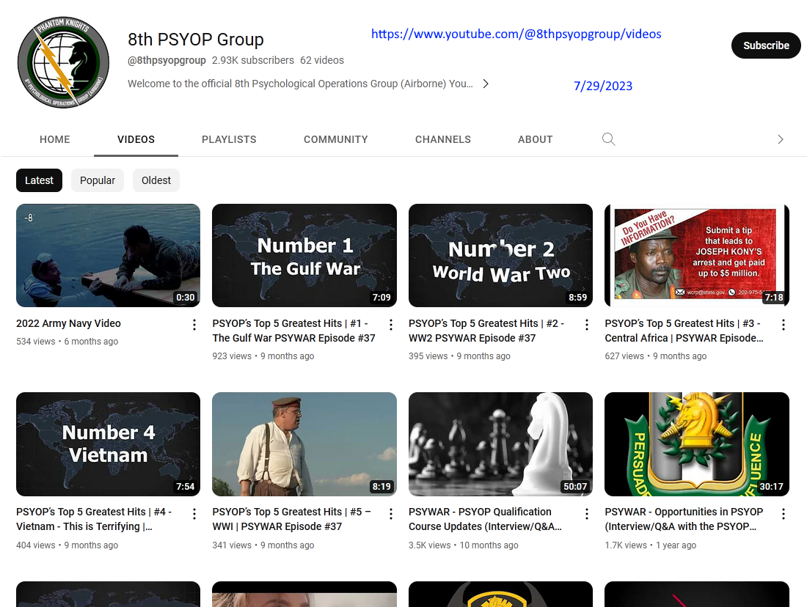Play the chess knight thumbnail
Viewport: 807px width, 607px height.
(x=501, y=444)
